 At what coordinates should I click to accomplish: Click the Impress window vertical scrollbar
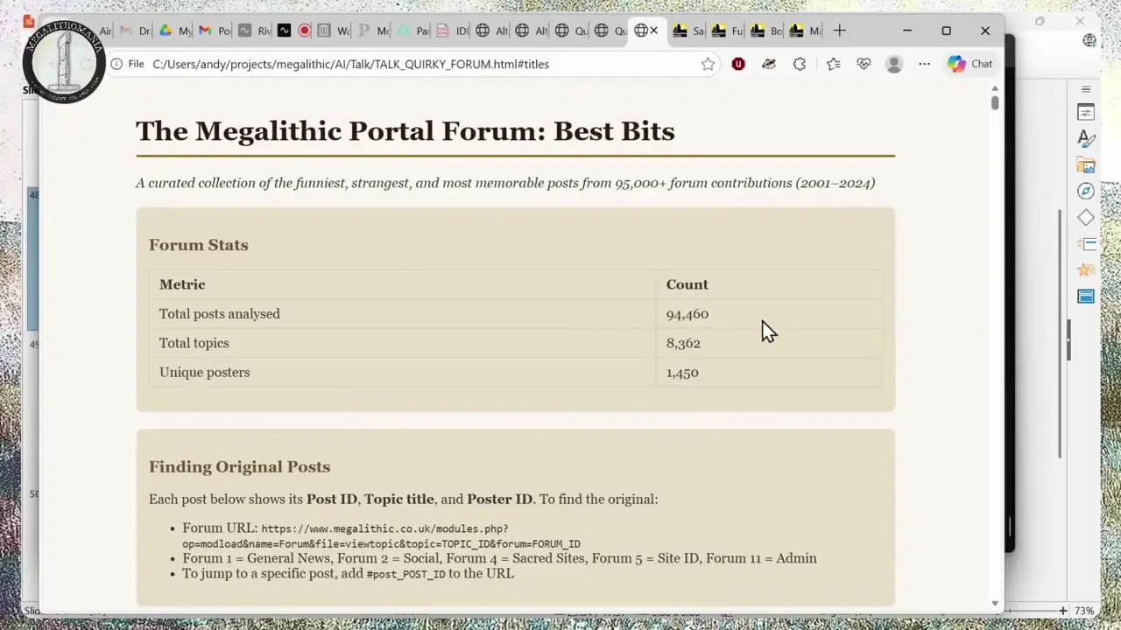click(1060, 332)
